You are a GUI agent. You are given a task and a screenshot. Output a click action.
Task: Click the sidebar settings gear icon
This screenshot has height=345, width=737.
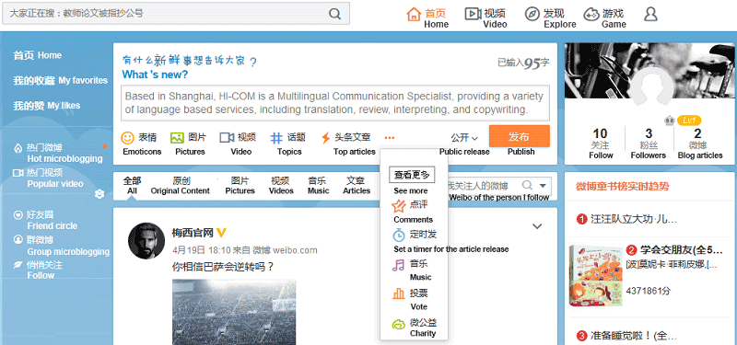[99, 194]
